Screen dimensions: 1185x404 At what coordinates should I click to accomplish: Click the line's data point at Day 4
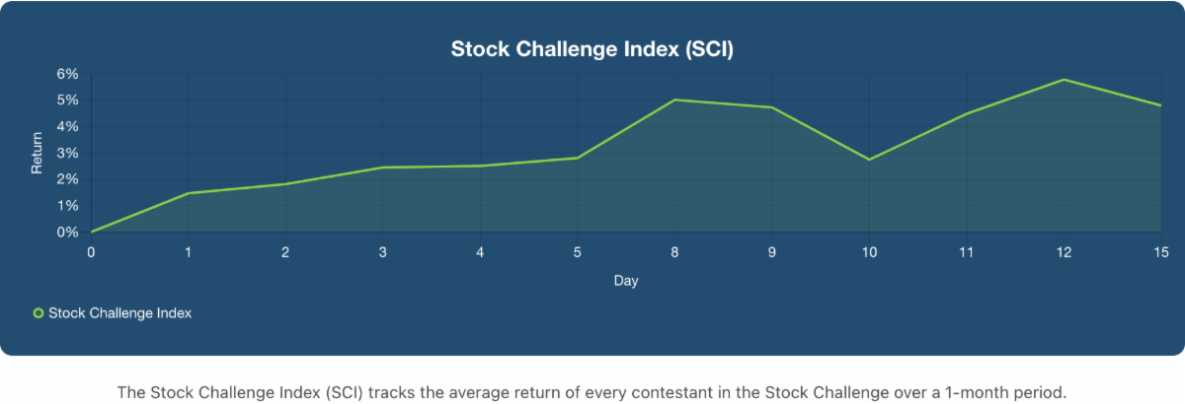coord(480,166)
